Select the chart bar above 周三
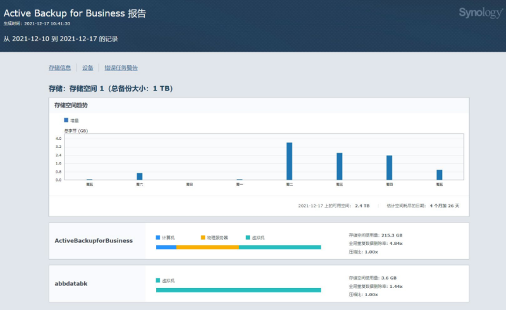This screenshot has width=506, height=310. 339,166
